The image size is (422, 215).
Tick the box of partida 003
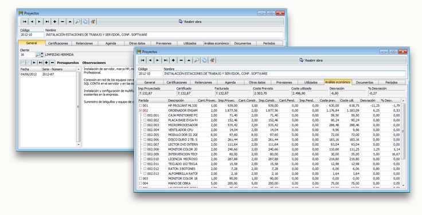tap(140, 178)
